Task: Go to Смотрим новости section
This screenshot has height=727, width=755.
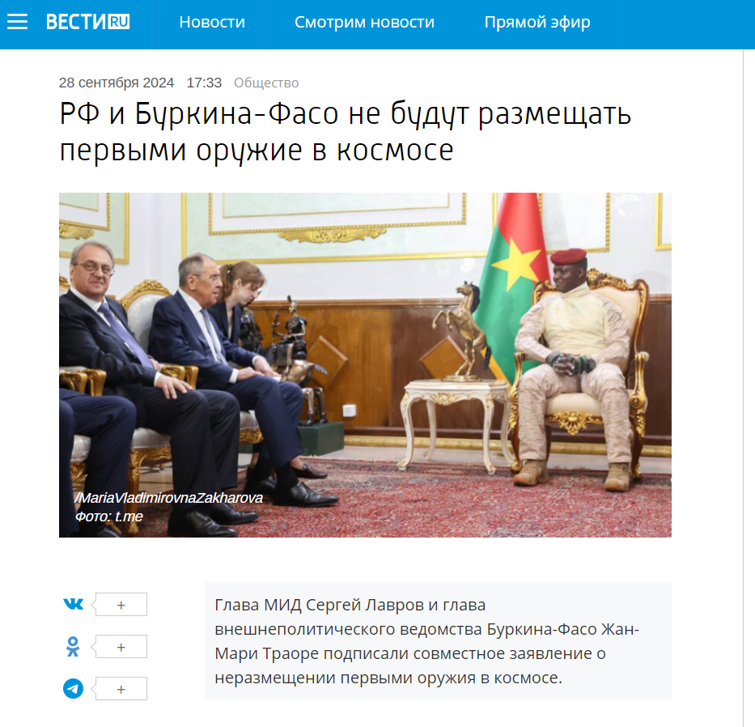Action: pos(364,22)
